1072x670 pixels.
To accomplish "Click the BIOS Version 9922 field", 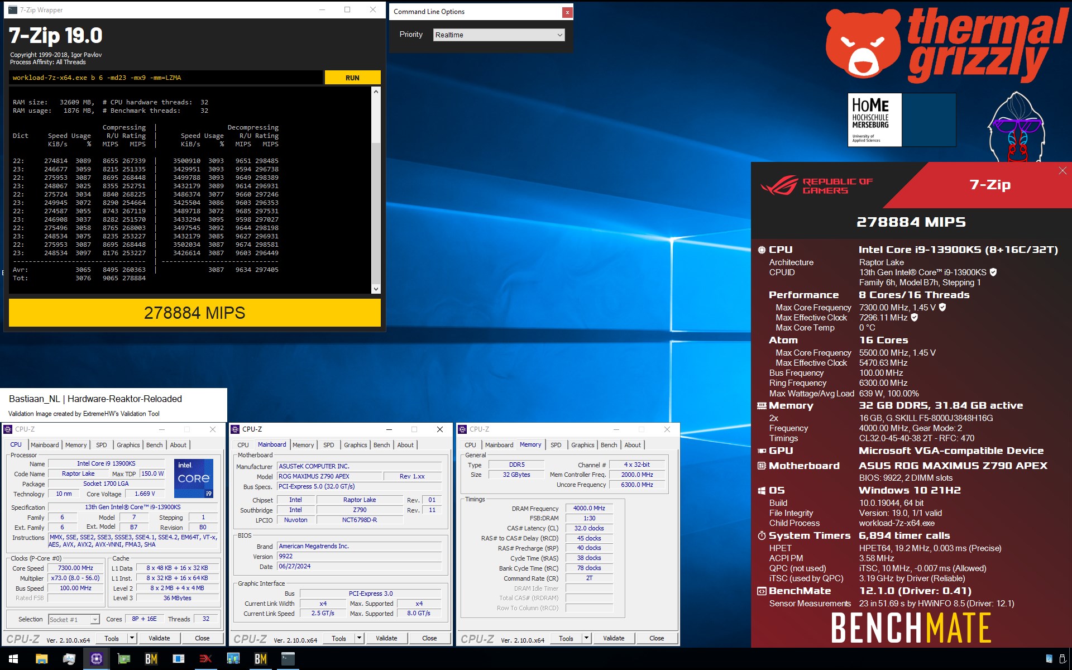I will (x=360, y=556).
